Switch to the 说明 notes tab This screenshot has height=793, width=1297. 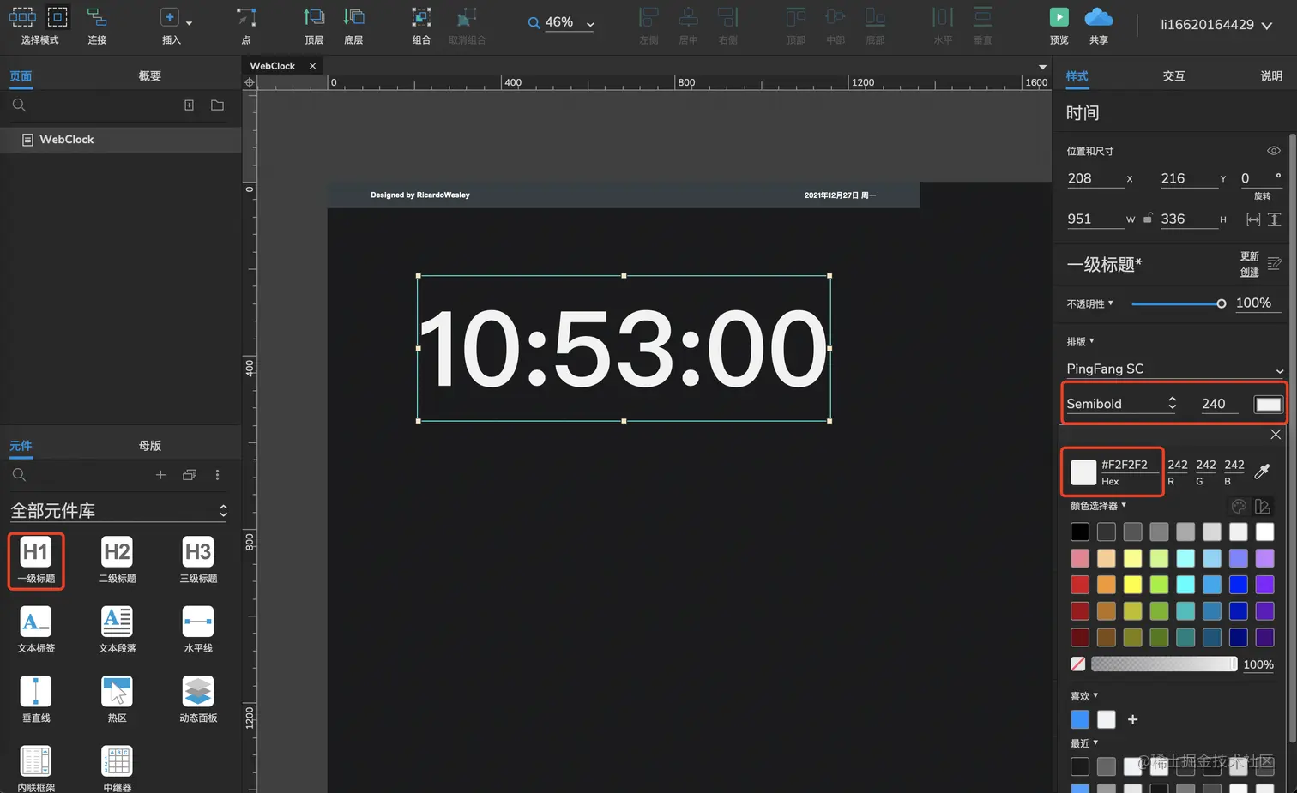click(1271, 76)
